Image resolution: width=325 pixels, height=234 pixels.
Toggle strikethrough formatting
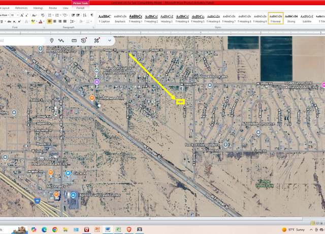[x=9, y=21]
